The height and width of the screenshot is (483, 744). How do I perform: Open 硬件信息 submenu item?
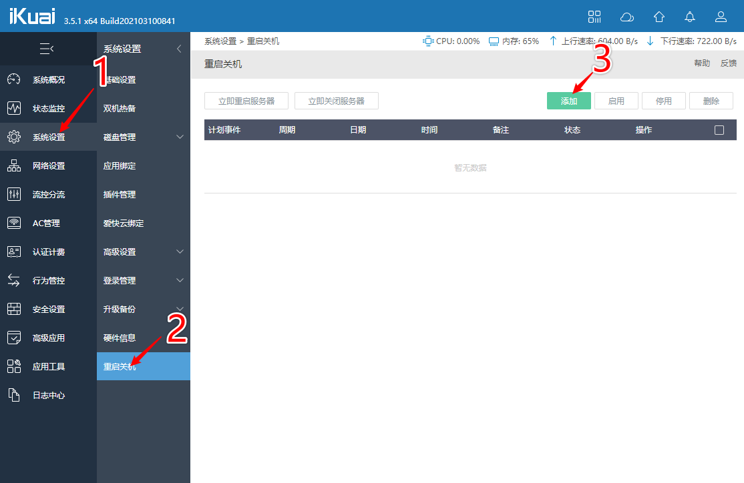(x=144, y=338)
